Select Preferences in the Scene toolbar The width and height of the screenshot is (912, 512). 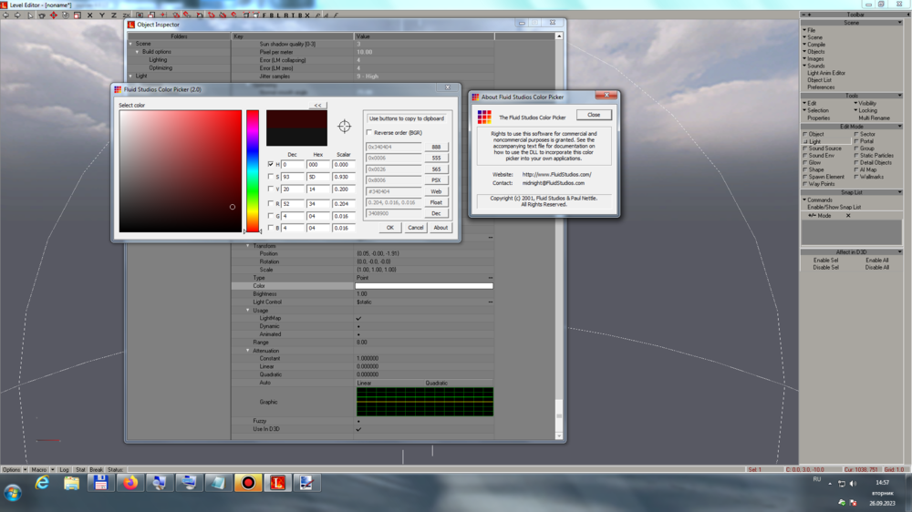point(820,87)
